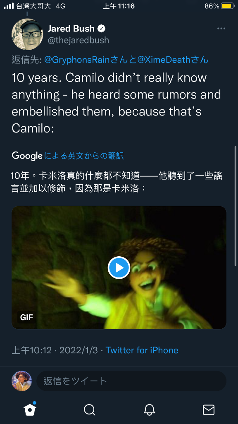Open the three-dot tweet options menu
Viewport: 238px width, 424px height.
tap(221, 29)
